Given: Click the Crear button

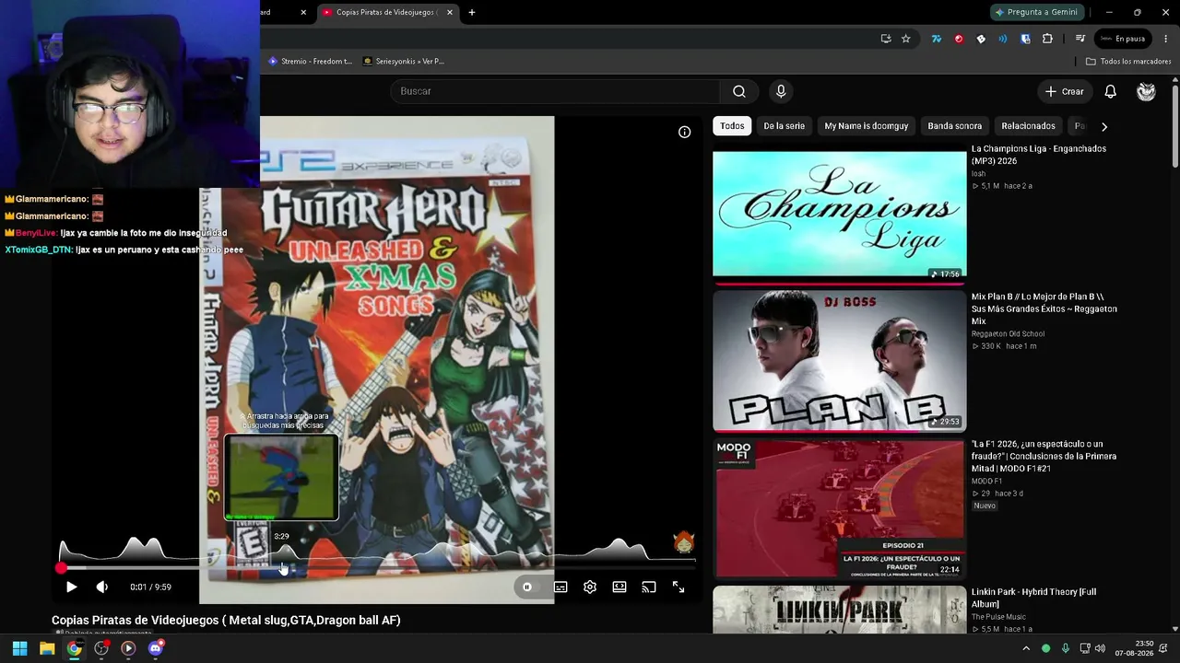Looking at the screenshot, I should pyautogui.click(x=1064, y=91).
